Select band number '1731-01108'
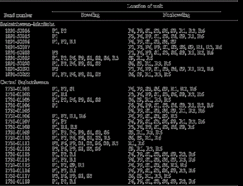Image resolution: width=243 pixels, height=186 pixels. coord(17,127)
